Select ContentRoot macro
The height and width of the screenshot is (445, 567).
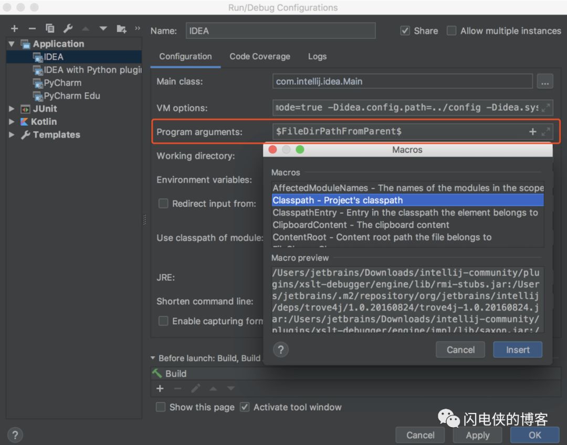407,237
